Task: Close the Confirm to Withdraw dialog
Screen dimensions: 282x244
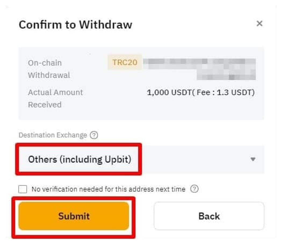Action: pos(259,24)
